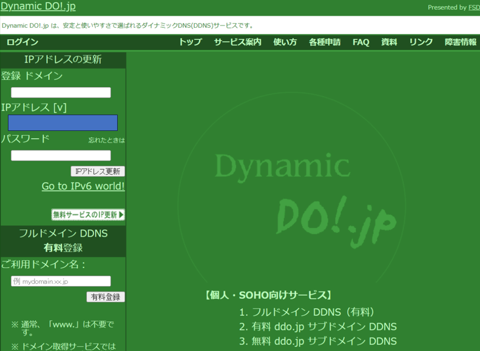
Task: Open the Go to IPv6 world! link
Action: click(x=83, y=186)
